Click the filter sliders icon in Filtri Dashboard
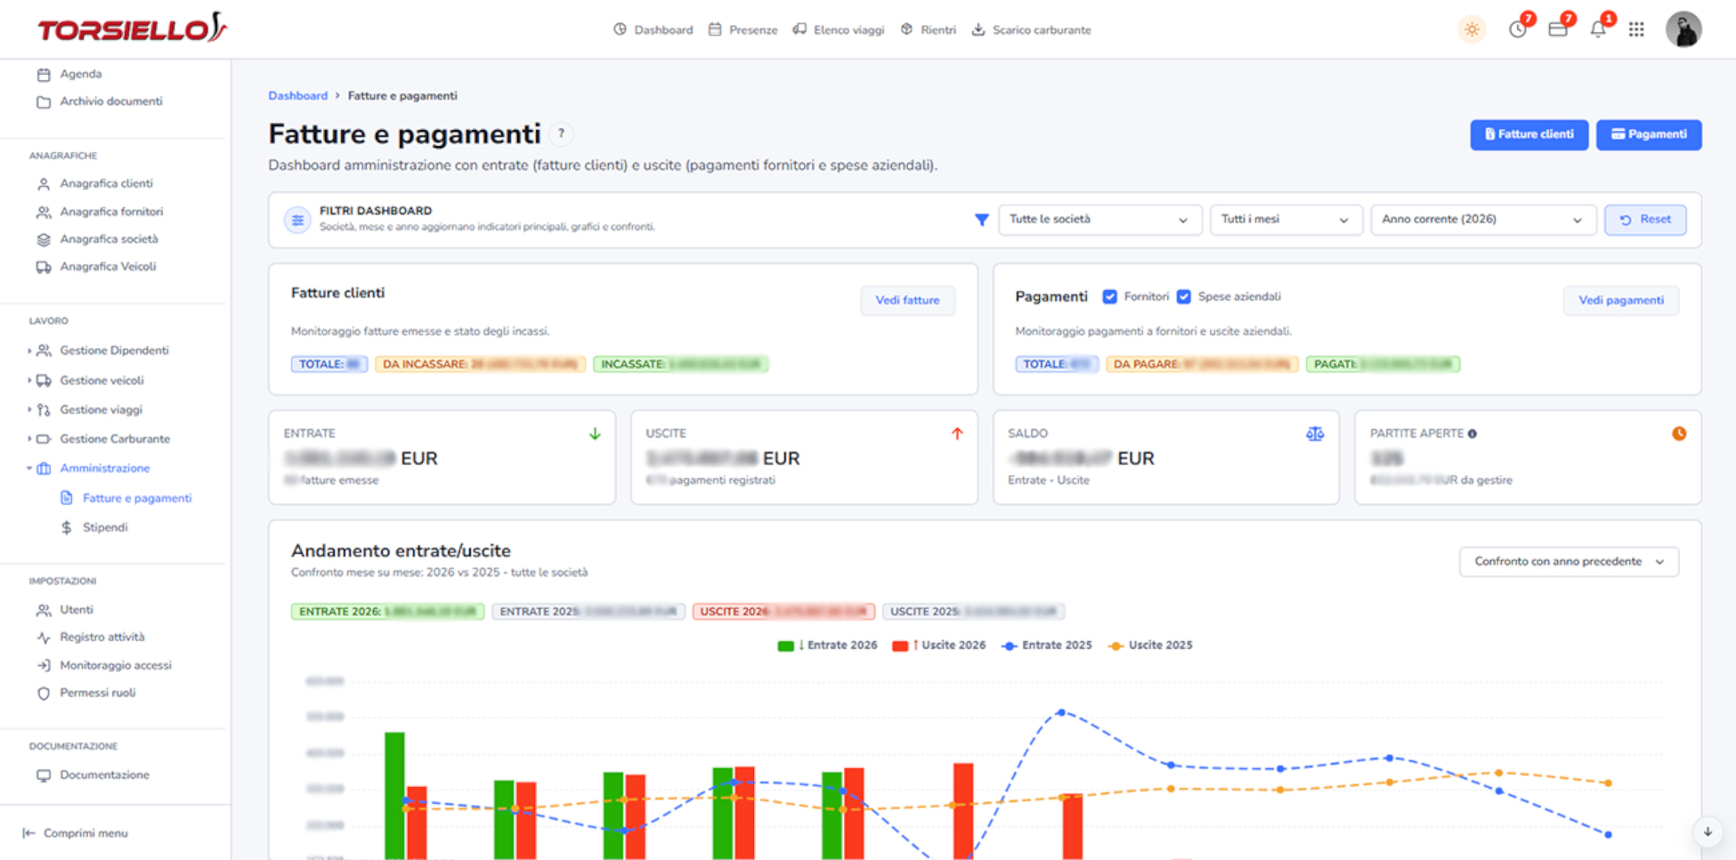1736x860 pixels. (297, 220)
